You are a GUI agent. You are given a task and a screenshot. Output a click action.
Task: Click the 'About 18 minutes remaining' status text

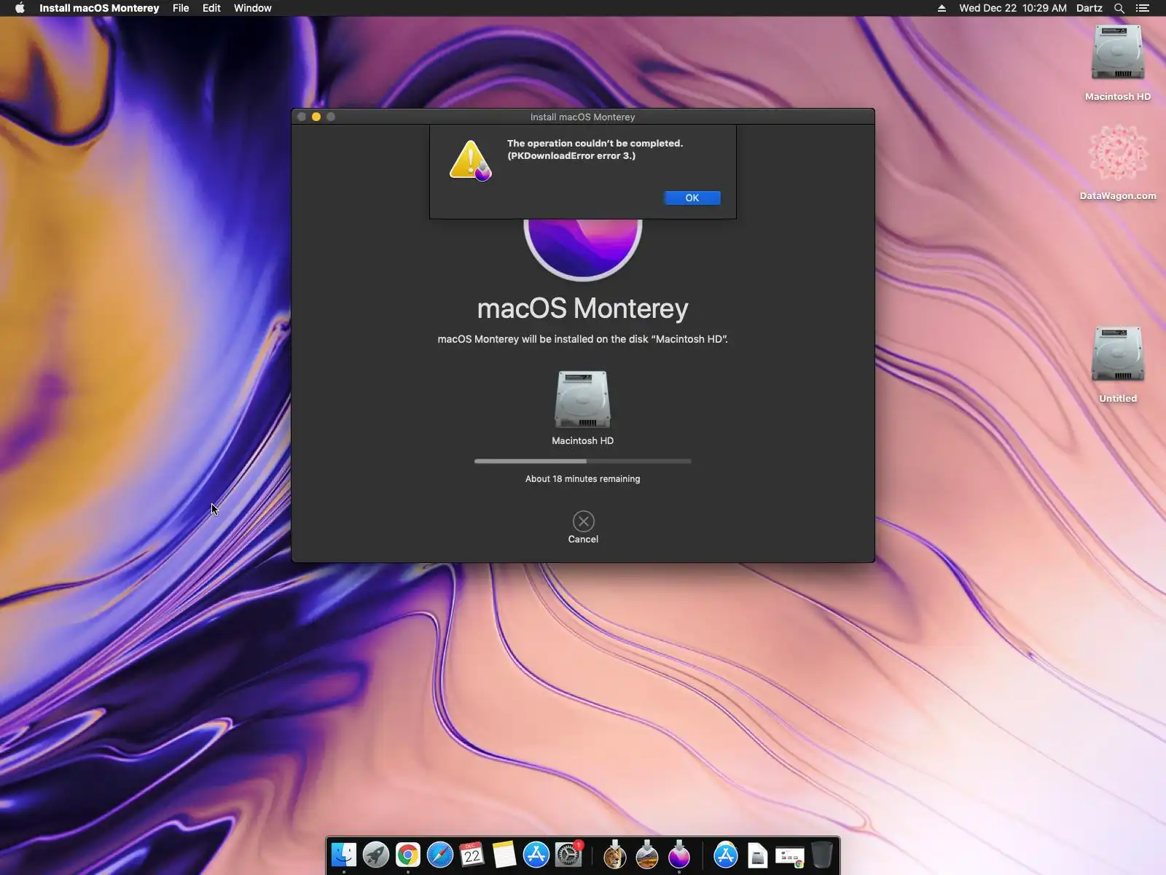583,479
